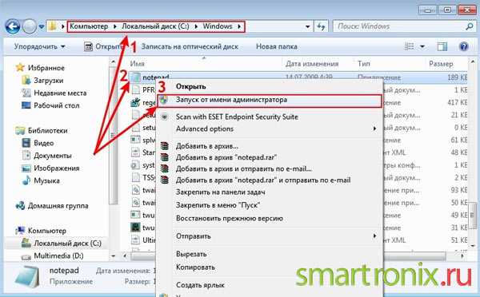Select Локальный диск (C:) in address bar
Image resolution: width=480 pixels, height=297 pixels.
click(155, 26)
